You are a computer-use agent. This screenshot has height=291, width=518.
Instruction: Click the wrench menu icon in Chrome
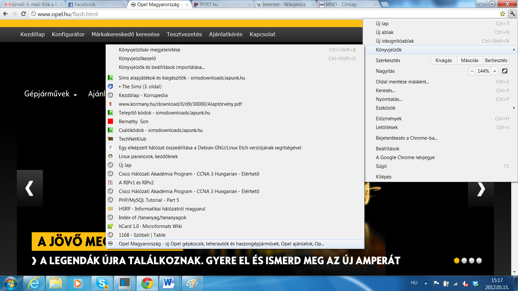click(x=512, y=14)
